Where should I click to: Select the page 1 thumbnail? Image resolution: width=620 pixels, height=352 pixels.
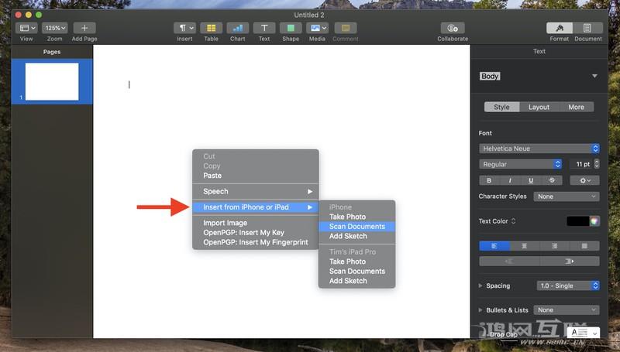click(52, 82)
